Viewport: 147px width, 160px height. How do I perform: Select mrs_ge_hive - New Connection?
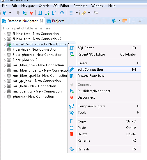coord(37,81)
